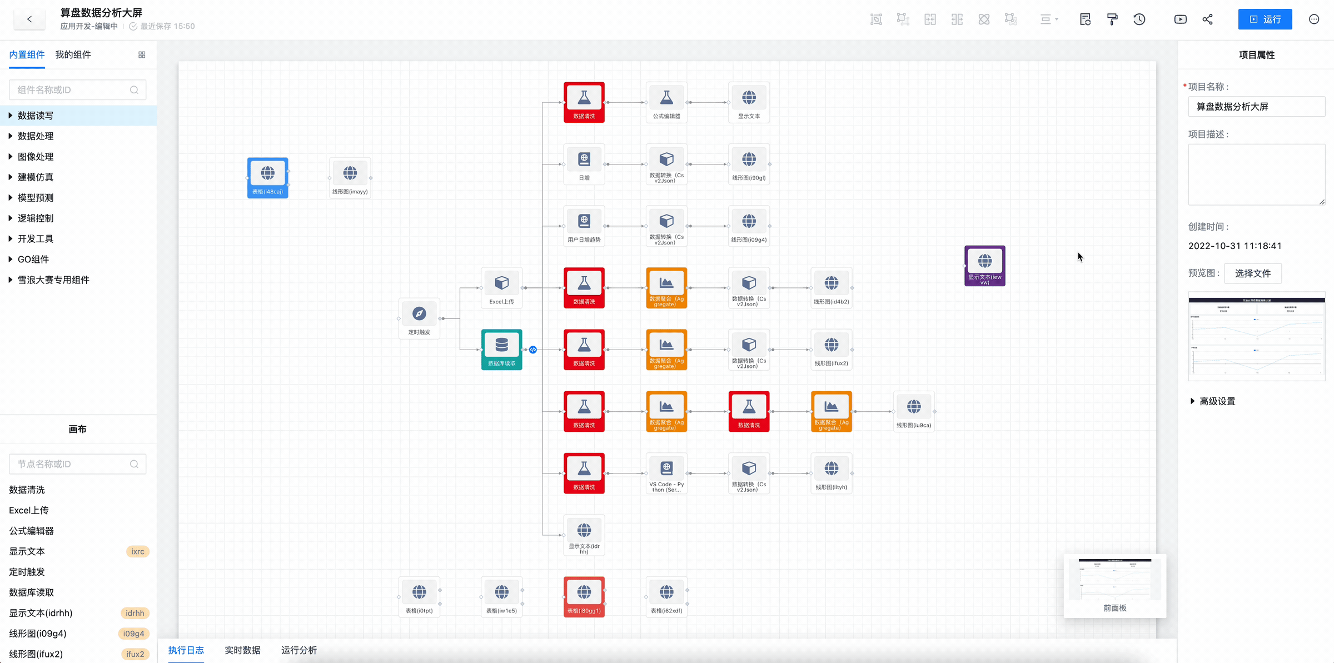Switch to 实时数据 tab
Viewport: 1334px width, 663px height.
pyautogui.click(x=242, y=650)
